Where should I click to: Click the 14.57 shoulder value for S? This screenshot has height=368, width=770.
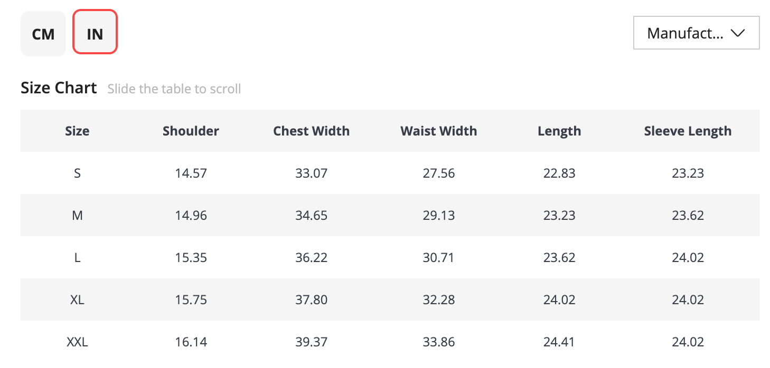point(191,173)
